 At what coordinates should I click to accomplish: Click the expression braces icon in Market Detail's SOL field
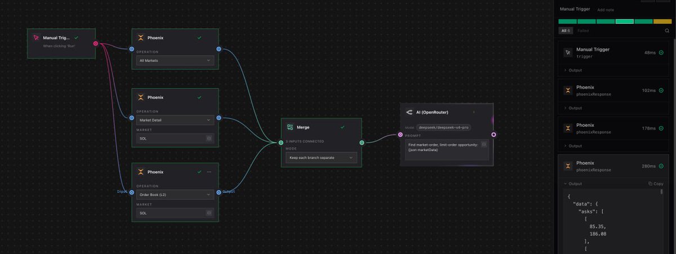(x=208, y=138)
